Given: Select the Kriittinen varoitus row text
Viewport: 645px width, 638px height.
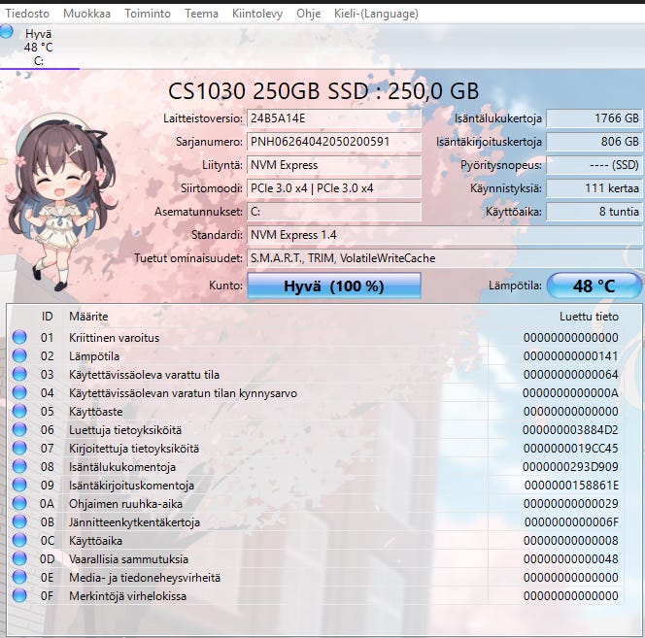Looking at the screenshot, I should pyautogui.click(x=114, y=338).
